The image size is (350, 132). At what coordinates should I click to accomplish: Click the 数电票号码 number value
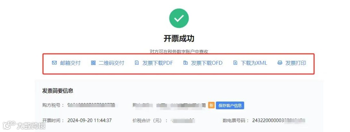click(x=279, y=121)
